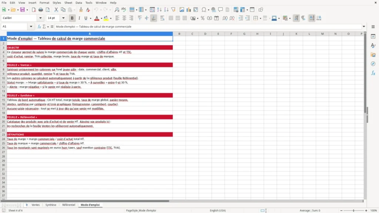Click the Format as date icon
Screen dimensions: 379x213
coord(217,18)
